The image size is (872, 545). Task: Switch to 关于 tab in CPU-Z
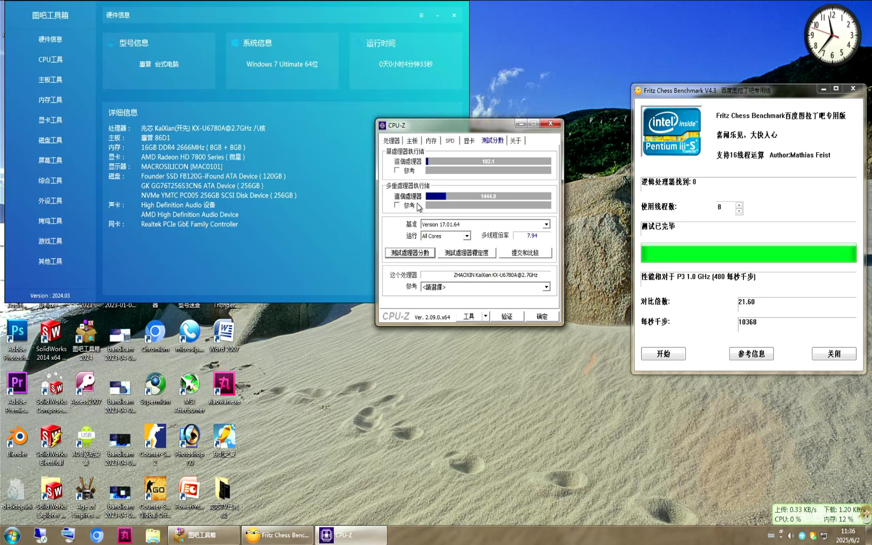pyautogui.click(x=515, y=140)
